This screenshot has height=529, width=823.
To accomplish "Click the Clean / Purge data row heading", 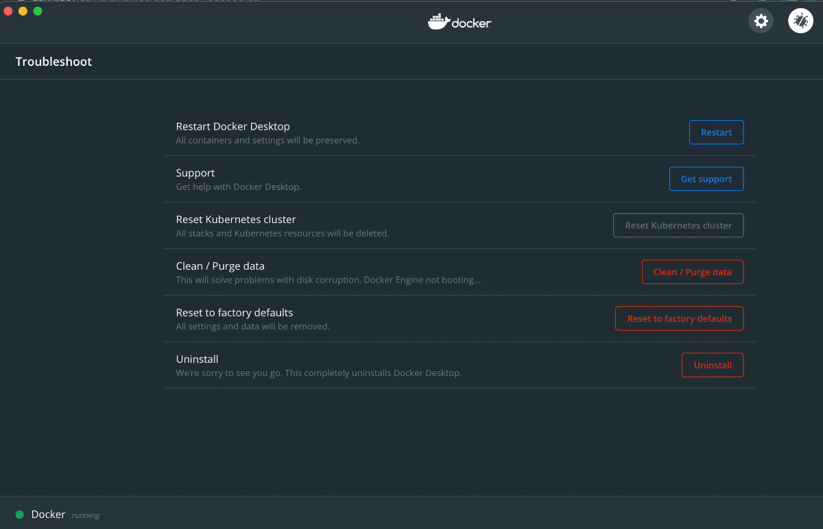I will [x=220, y=266].
